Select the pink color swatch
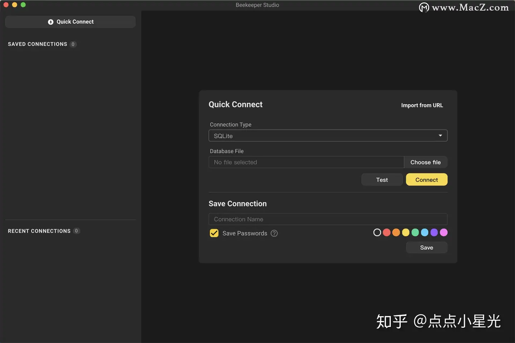This screenshot has width=515, height=343. 444,233
